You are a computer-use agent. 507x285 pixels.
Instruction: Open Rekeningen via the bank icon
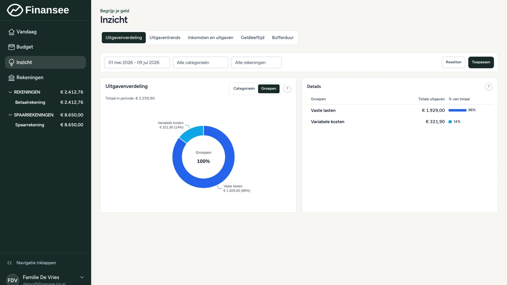point(11,78)
